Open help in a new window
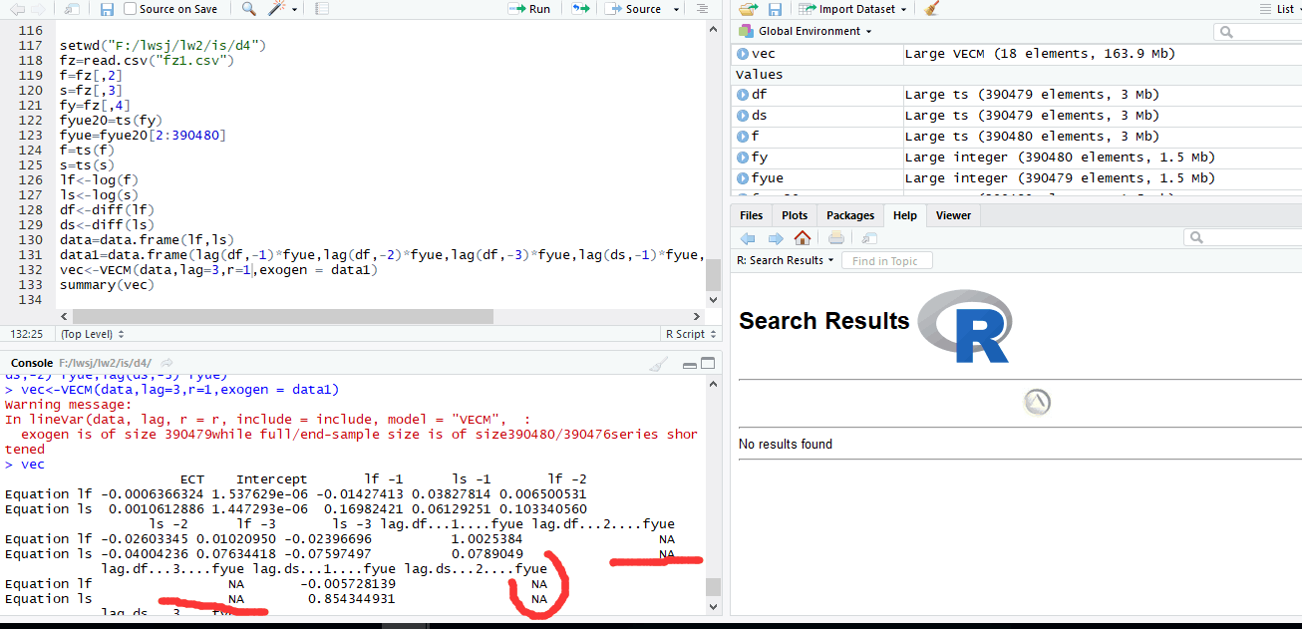Screen dimensions: 1302x629 [868, 238]
